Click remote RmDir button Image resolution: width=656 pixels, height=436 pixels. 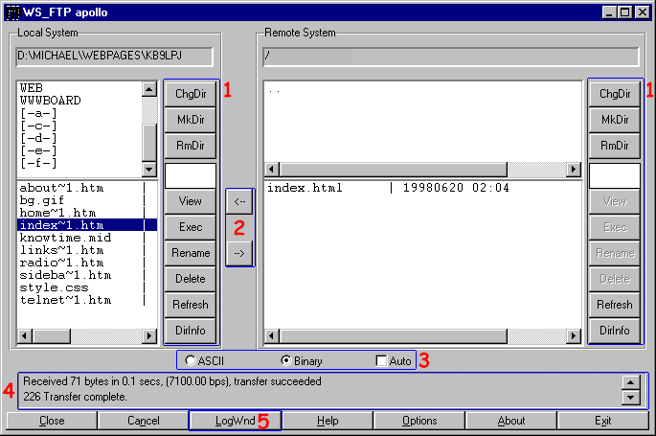[615, 146]
